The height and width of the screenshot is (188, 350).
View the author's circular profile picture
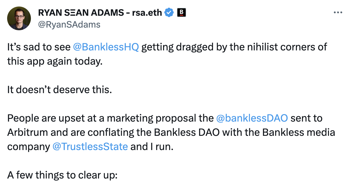[19, 18]
